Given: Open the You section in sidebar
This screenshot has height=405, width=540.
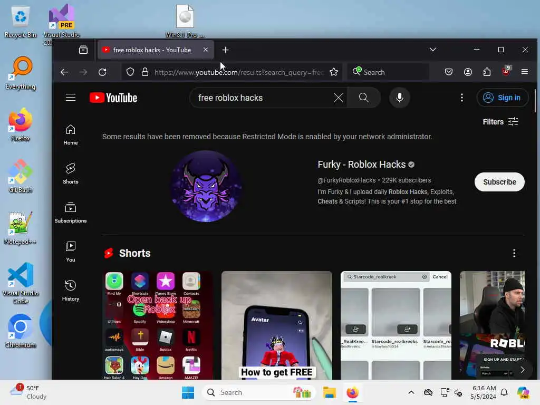Looking at the screenshot, I should point(71,252).
